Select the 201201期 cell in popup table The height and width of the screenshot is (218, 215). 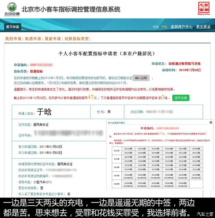[x=128, y=157]
